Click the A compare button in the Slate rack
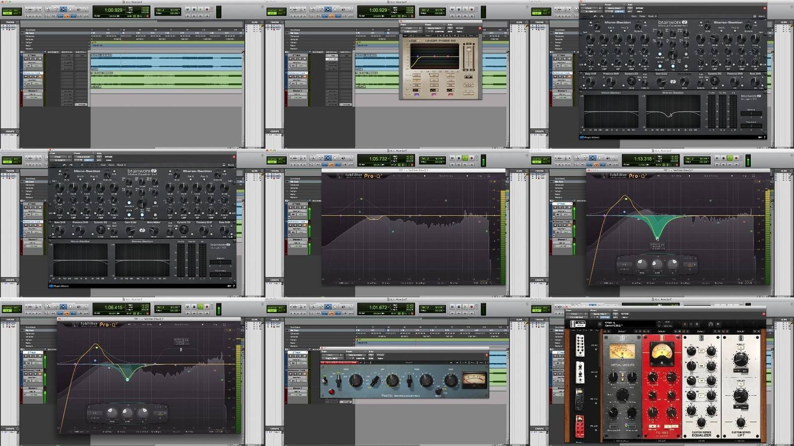The image size is (794, 446). (x=685, y=324)
